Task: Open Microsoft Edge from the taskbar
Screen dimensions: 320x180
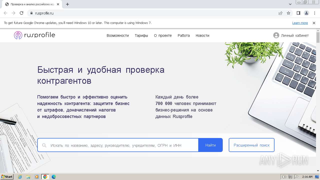Action: pos(54,177)
